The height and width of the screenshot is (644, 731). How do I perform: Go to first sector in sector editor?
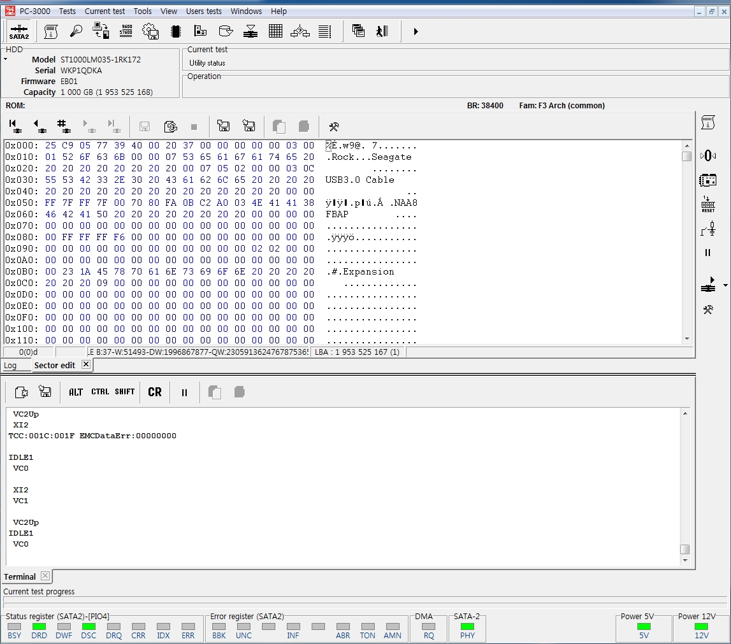[x=15, y=126]
